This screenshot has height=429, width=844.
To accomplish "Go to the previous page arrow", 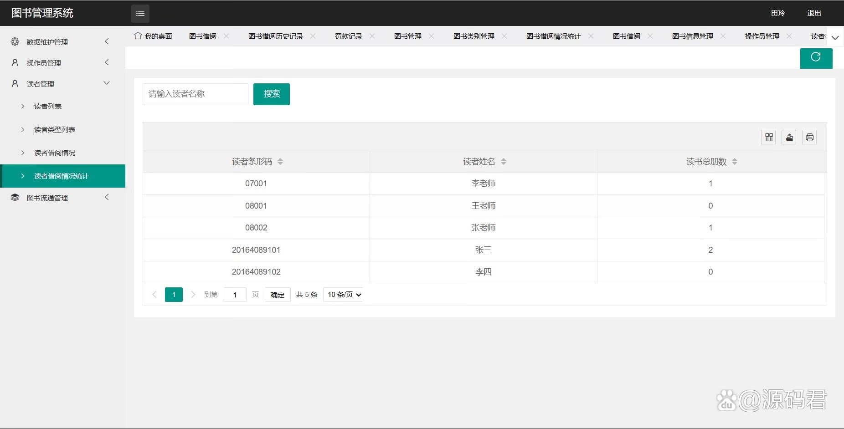I will [154, 295].
